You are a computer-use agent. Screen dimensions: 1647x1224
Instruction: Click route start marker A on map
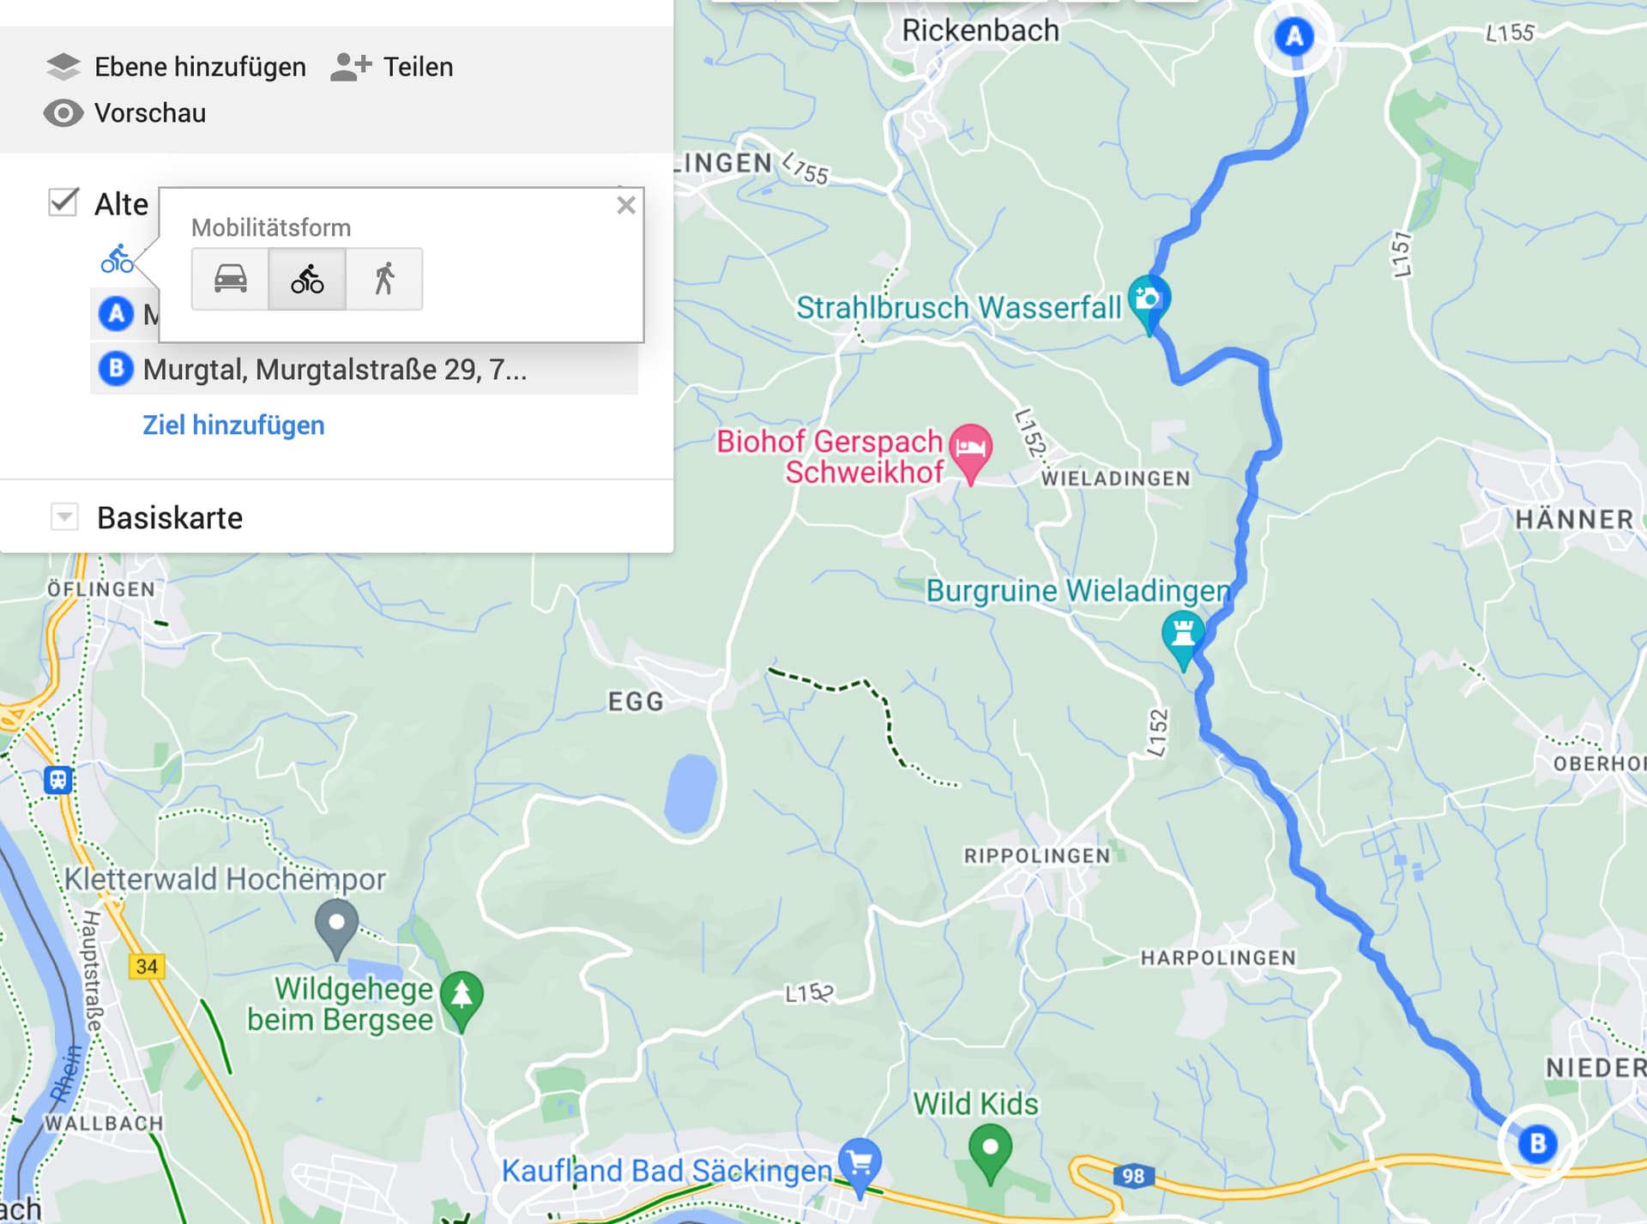click(x=1294, y=37)
